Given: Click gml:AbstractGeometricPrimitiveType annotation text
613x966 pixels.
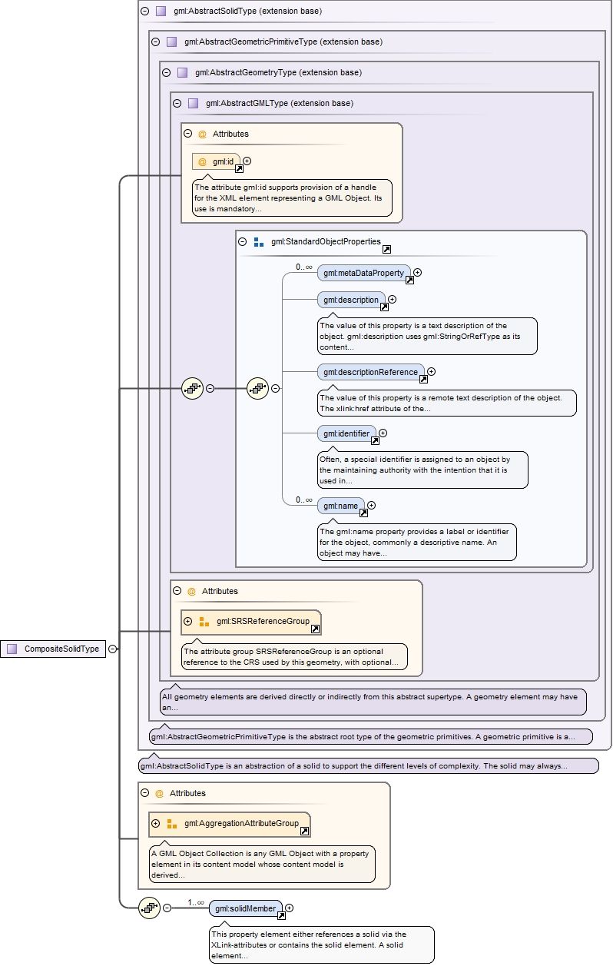Looking at the screenshot, I should tap(371, 736).
